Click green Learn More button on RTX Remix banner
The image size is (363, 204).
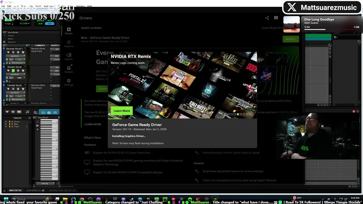pos(122,111)
